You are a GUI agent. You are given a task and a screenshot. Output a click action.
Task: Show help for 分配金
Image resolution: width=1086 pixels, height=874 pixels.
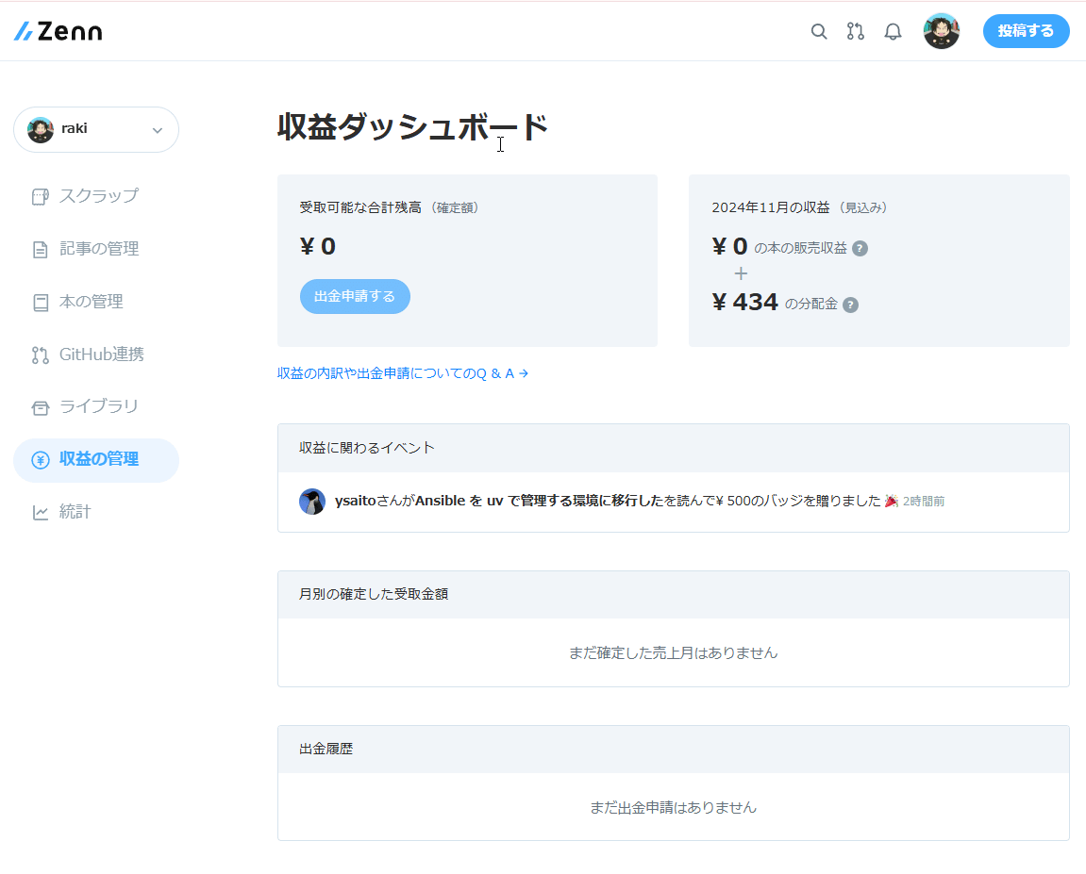click(850, 305)
